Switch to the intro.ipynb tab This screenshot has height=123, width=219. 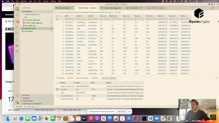click(134, 8)
